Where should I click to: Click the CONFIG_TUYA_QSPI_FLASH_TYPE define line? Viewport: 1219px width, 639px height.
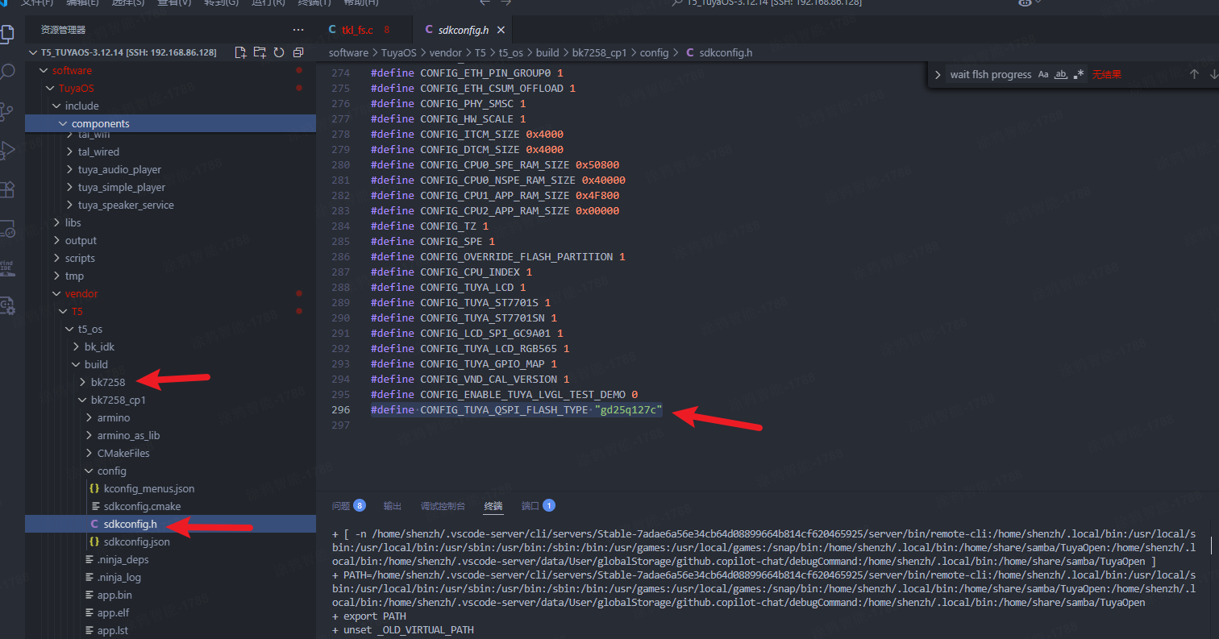coord(516,410)
